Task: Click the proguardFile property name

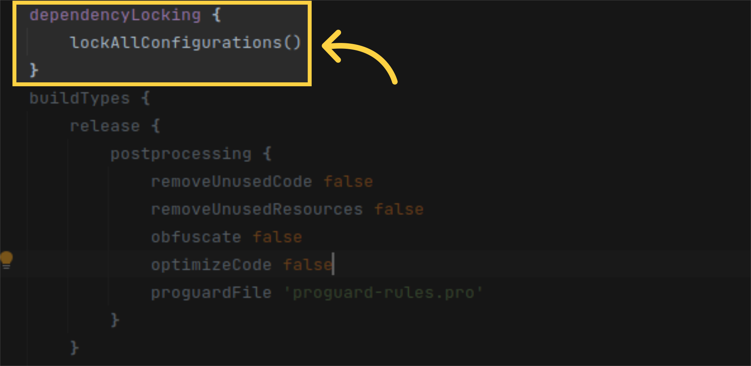Action: point(211,293)
